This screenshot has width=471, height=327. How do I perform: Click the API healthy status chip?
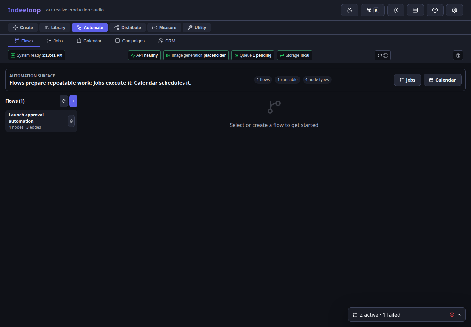tap(144, 55)
